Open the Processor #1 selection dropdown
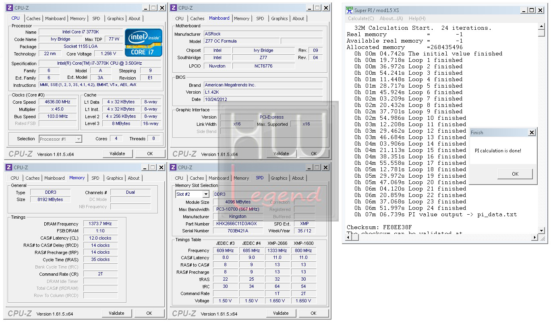This screenshot has width=557, height=322. (x=61, y=139)
